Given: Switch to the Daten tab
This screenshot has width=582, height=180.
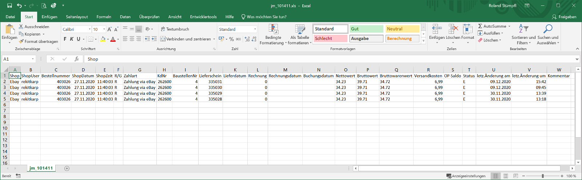Looking at the screenshot, I should 125,17.
